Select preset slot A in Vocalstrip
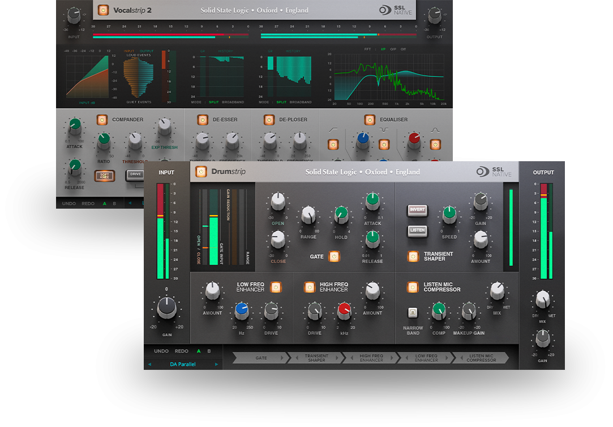Viewport: 613px width, 427px height. pos(104,204)
